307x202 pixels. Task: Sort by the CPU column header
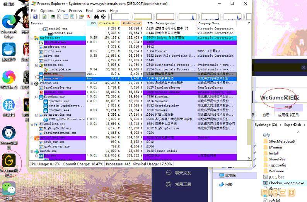[x=92, y=23]
